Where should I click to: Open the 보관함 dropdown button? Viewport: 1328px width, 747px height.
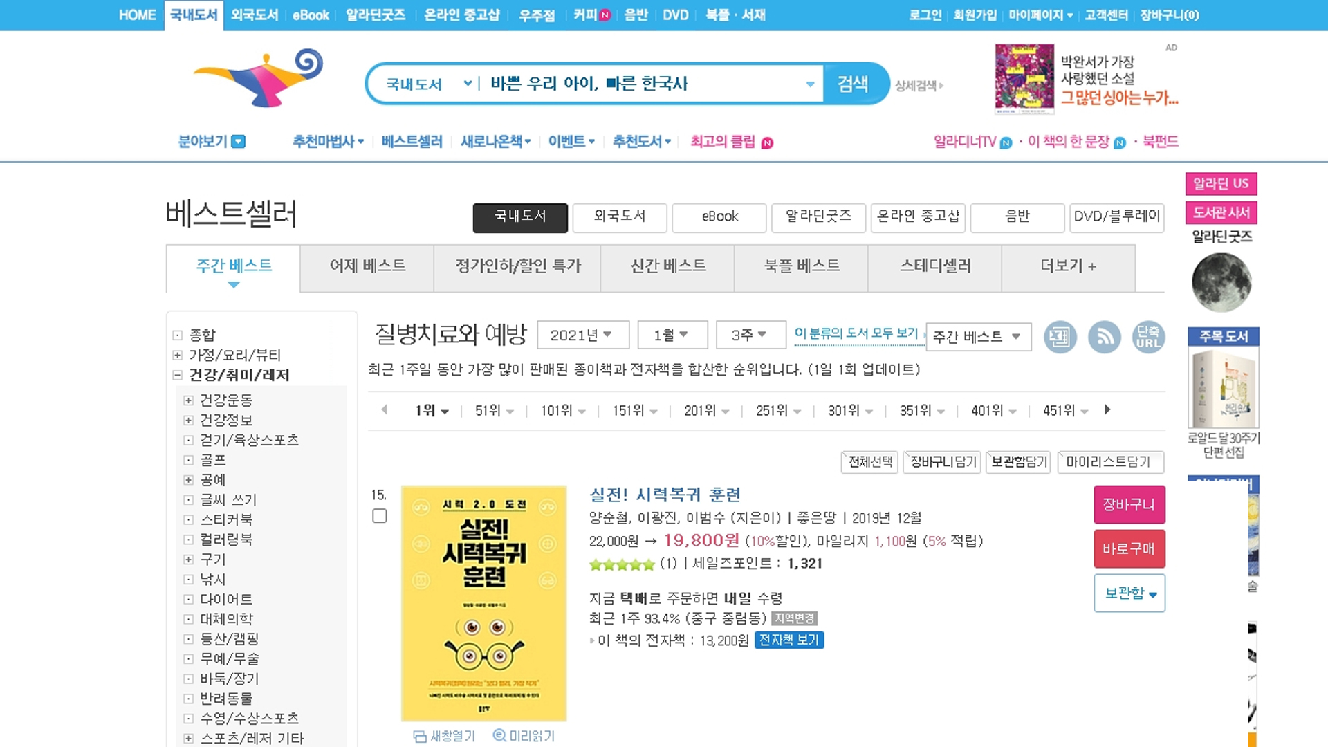(x=1129, y=593)
